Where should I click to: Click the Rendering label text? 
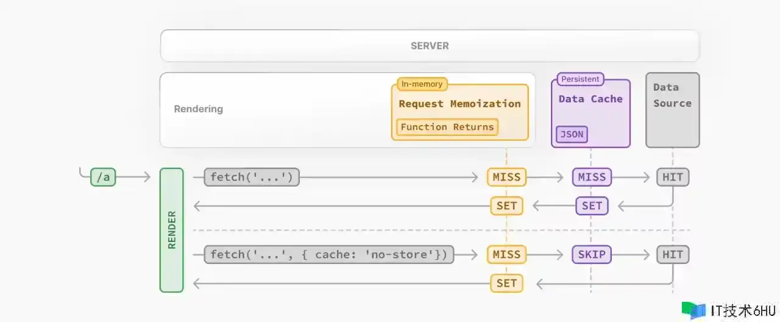199,109
